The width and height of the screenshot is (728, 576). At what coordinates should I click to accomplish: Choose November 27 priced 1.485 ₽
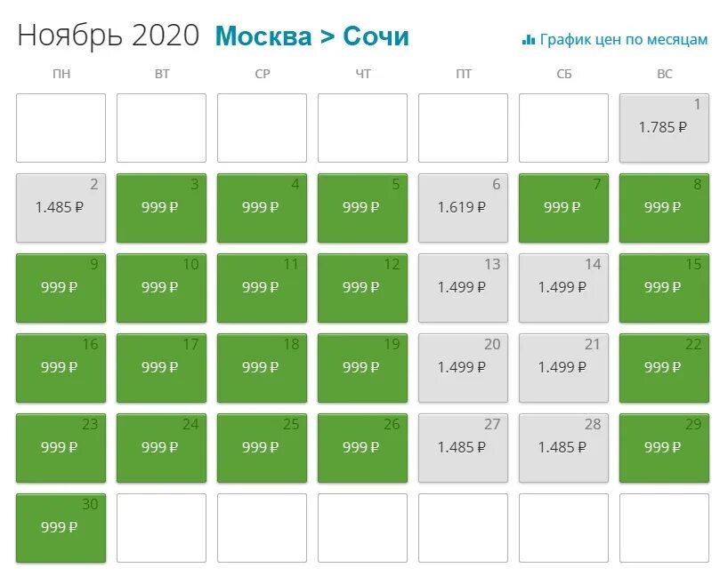point(463,448)
